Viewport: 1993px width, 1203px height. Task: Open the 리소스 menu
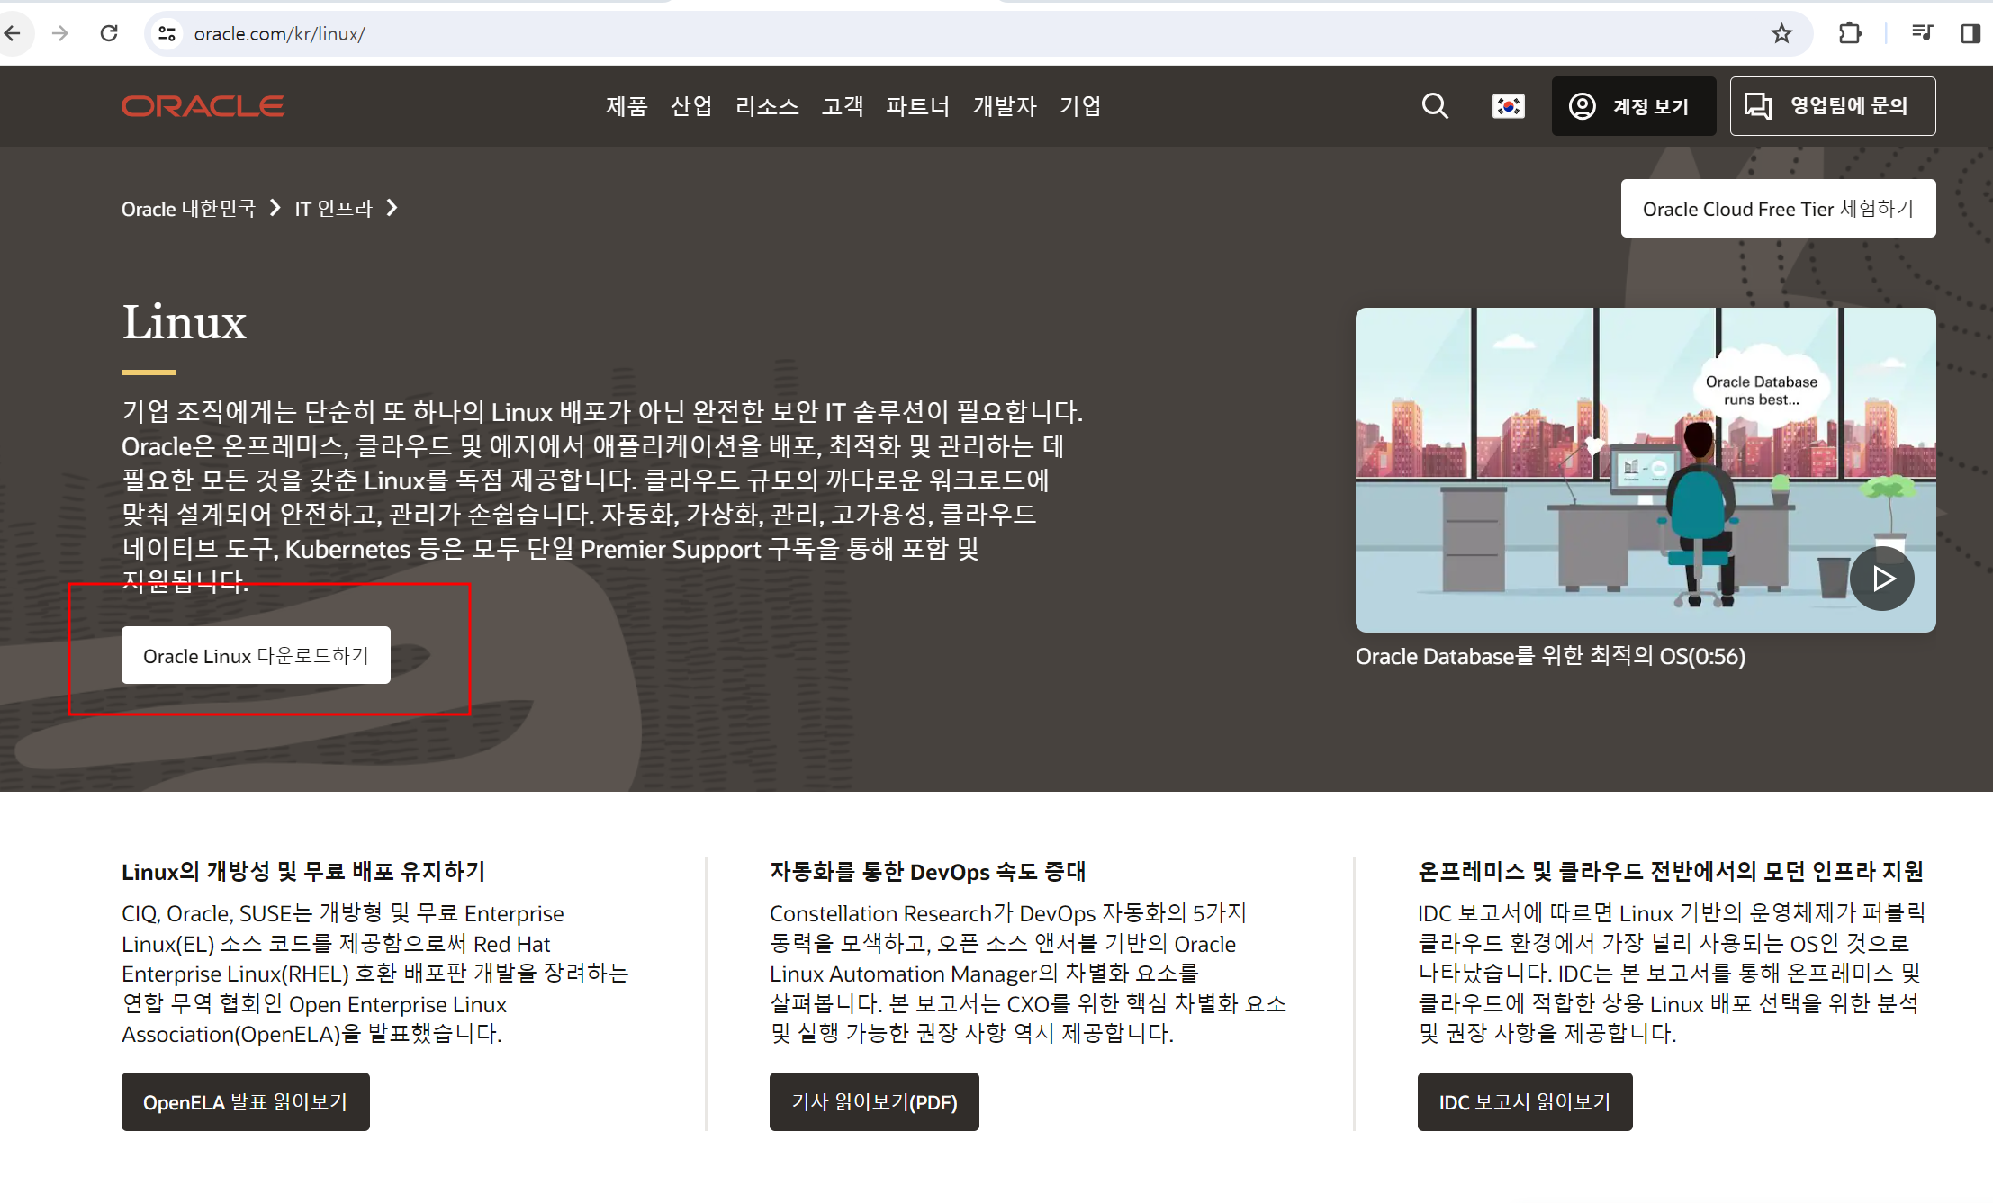[x=767, y=106]
